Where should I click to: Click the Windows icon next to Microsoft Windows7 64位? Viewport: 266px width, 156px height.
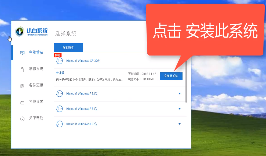(x=60, y=109)
